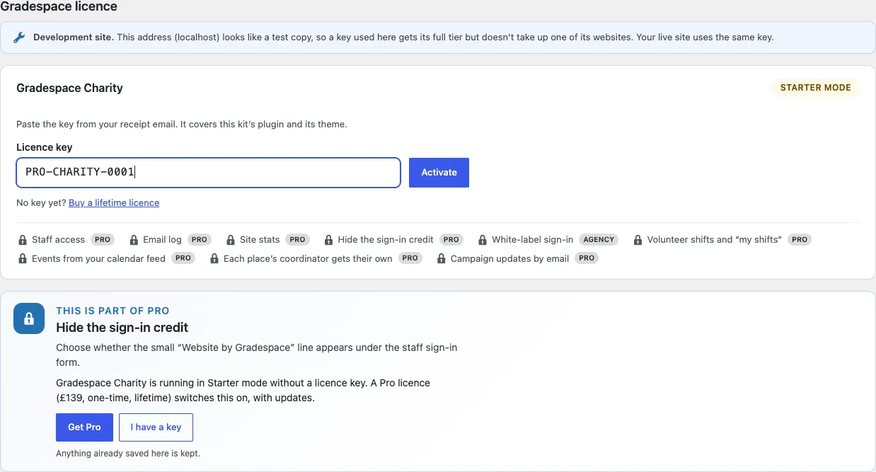Click the lock icon beside Email log
876x472 pixels.
pyautogui.click(x=134, y=240)
